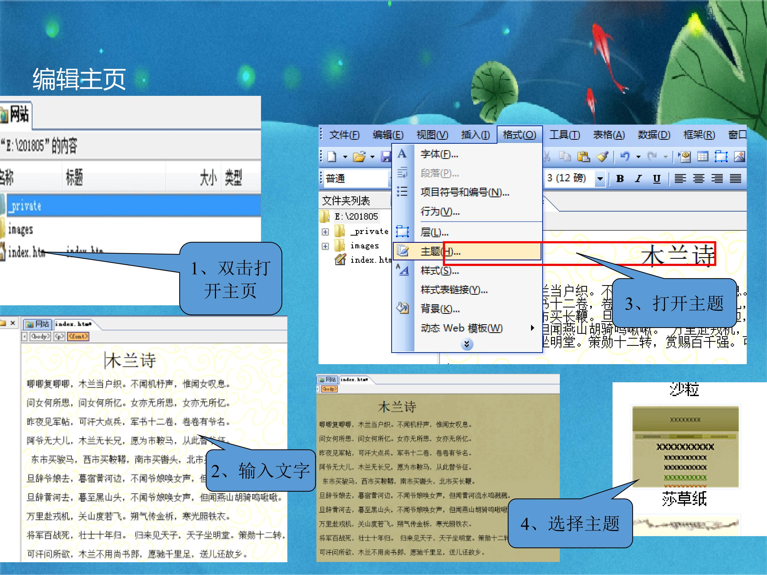The image size is (767, 575).
Task: Select the highlighted _private row in site contents list
Action: pos(130,206)
